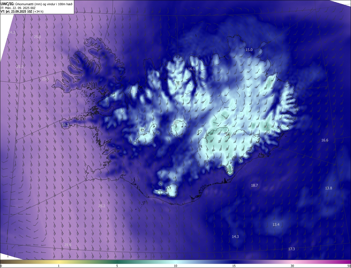
Task: Click the 25.6 value label
Action: click(x=68, y=245)
